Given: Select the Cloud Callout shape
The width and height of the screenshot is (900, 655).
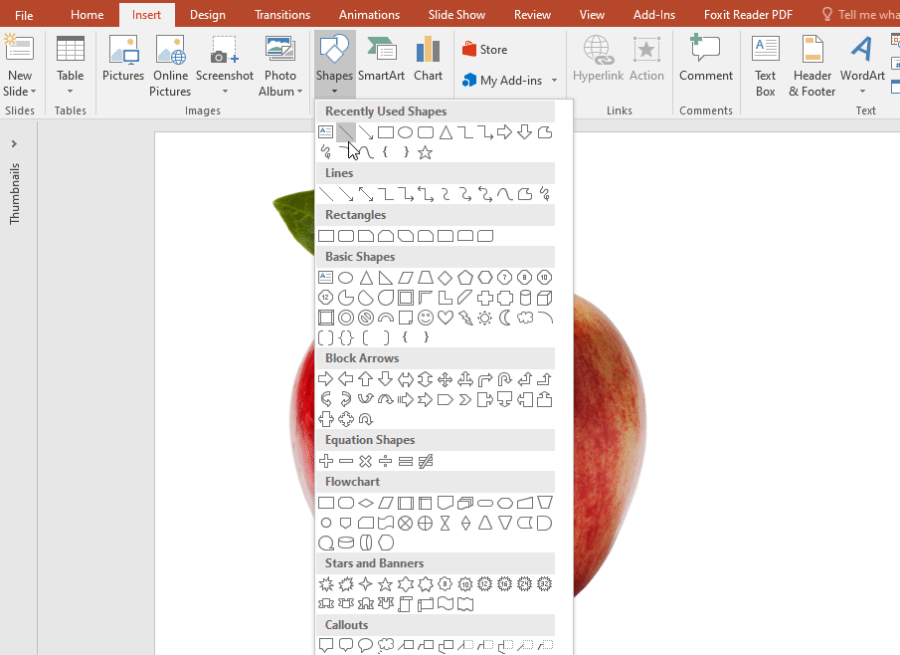Looking at the screenshot, I should coord(386,646).
